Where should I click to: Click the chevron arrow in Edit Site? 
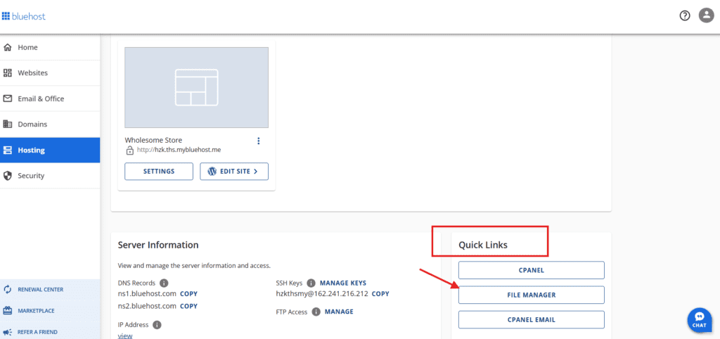point(255,172)
